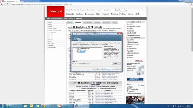The width and height of the screenshot is (193, 108).
Task: Open the Country dropdown in the Oracle header
Action: click(x=83, y=10)
